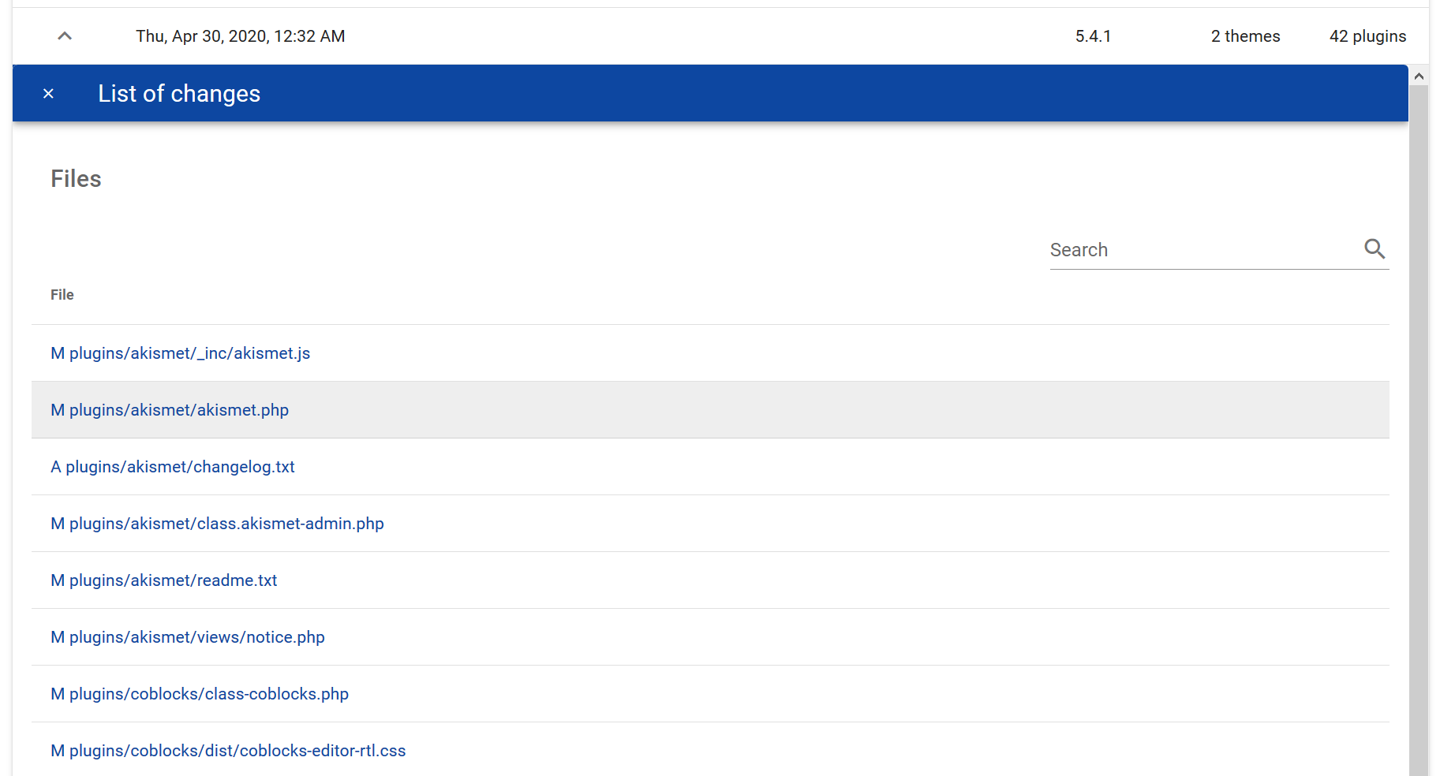Open plugins/akismet/_inc/akismet.js file change
Image resolution: width=1440 pixels, height=776 pixels.
(180, 353)
